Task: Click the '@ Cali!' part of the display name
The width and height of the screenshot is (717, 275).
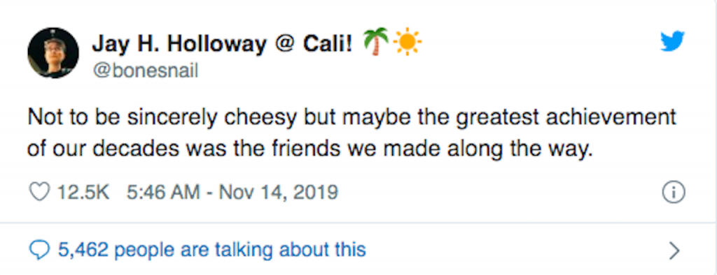Action: (x=314, y=44)
